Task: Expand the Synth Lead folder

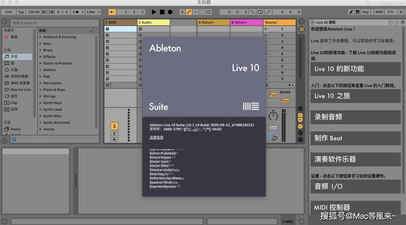Action: 41,109
